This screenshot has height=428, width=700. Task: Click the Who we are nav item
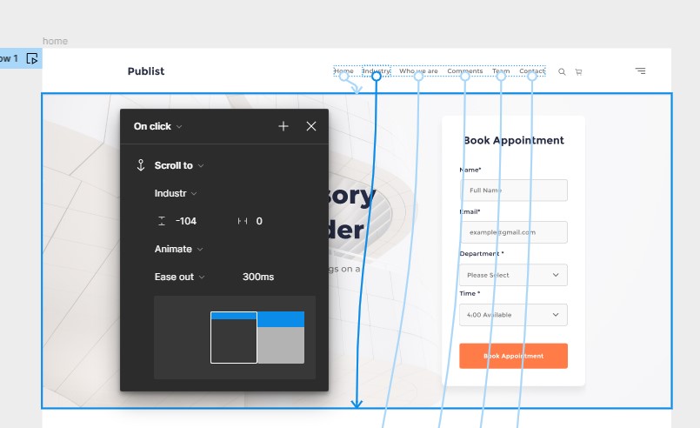[418, 70]
